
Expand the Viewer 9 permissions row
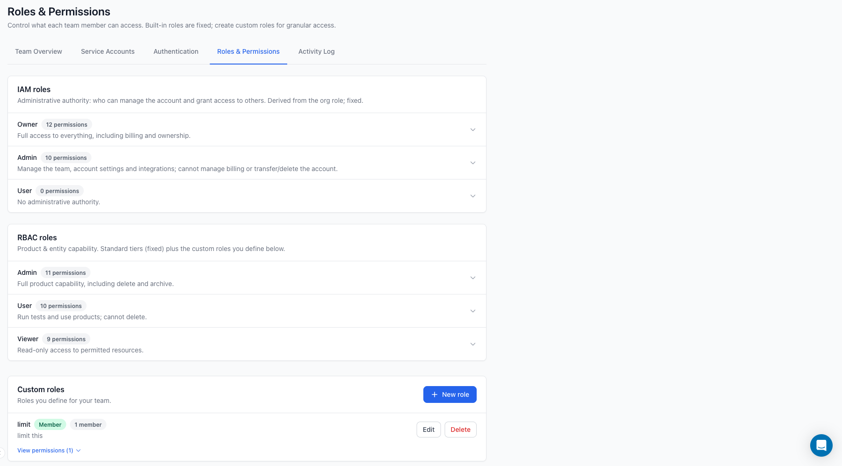click(x=247, y=344)
